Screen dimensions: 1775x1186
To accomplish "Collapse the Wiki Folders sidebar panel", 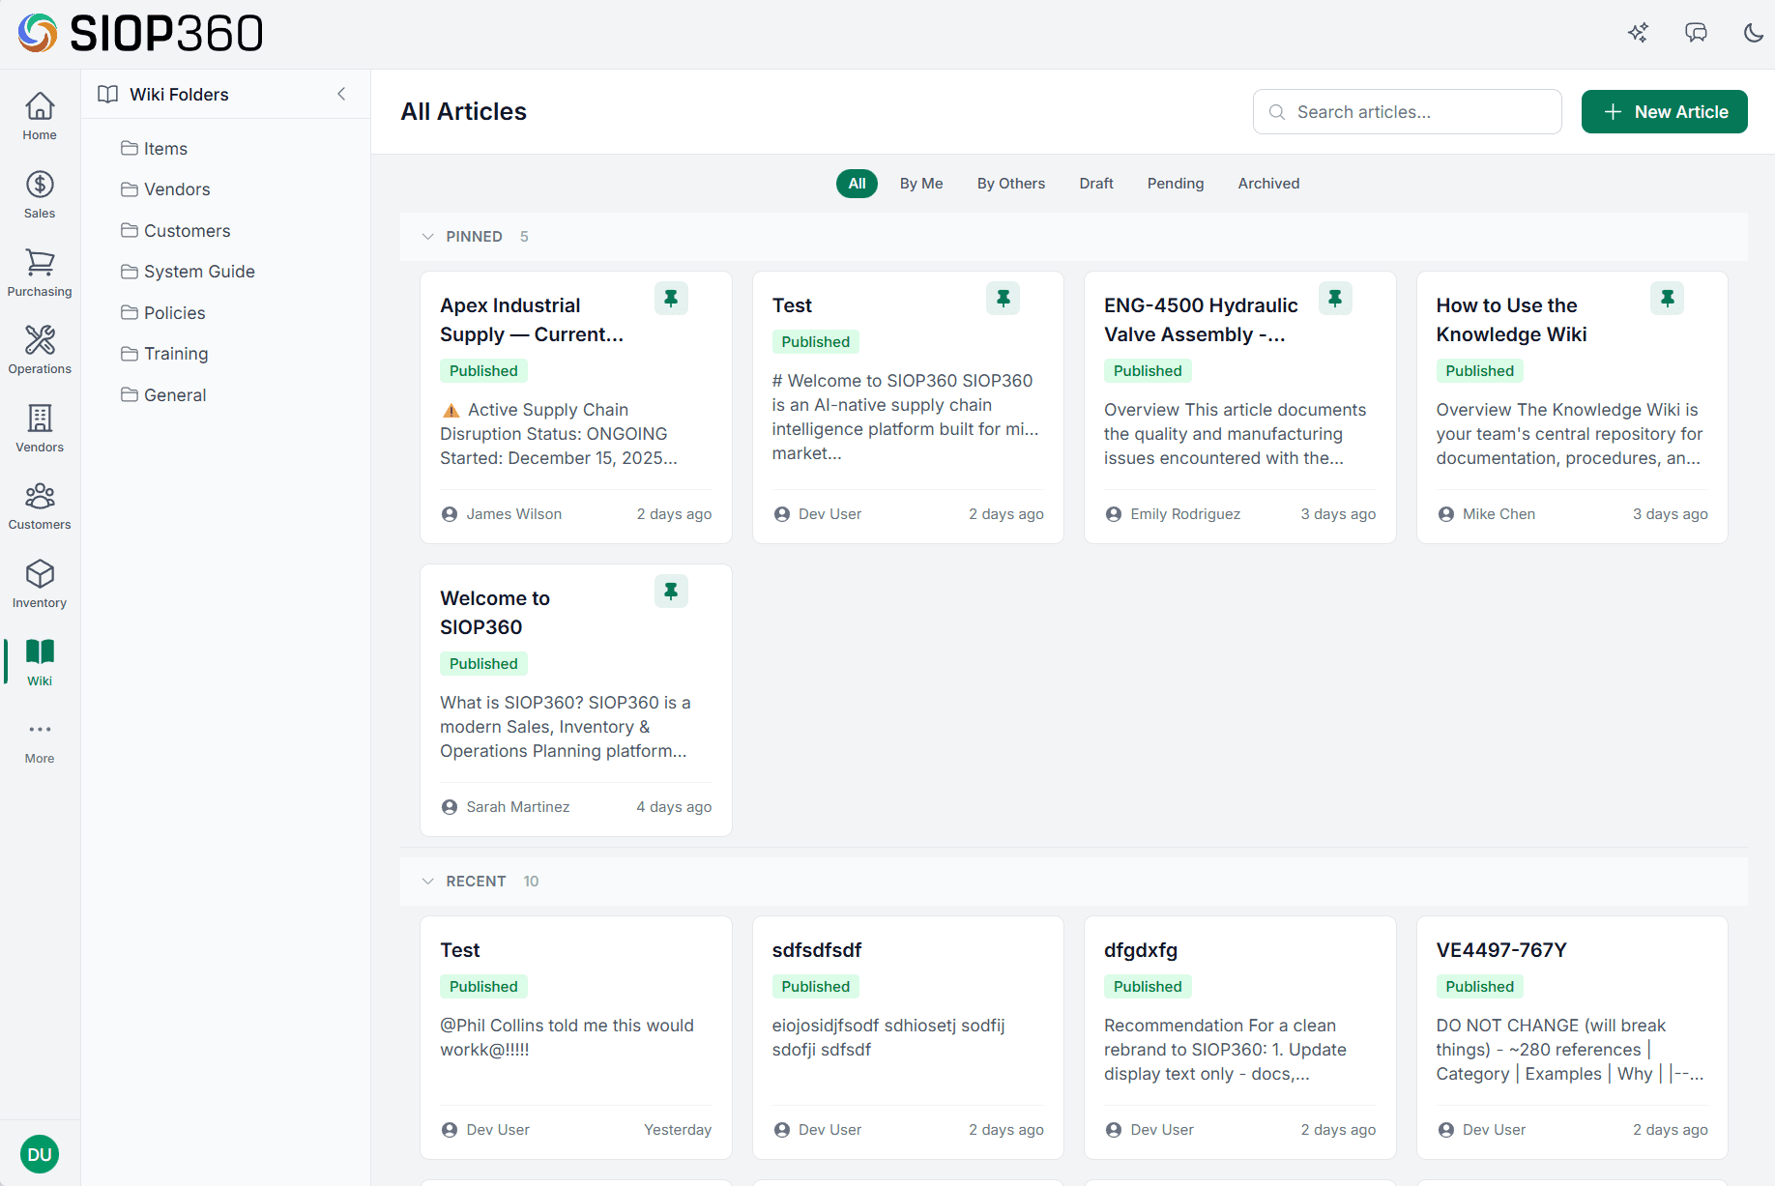I will coord(341,94).
